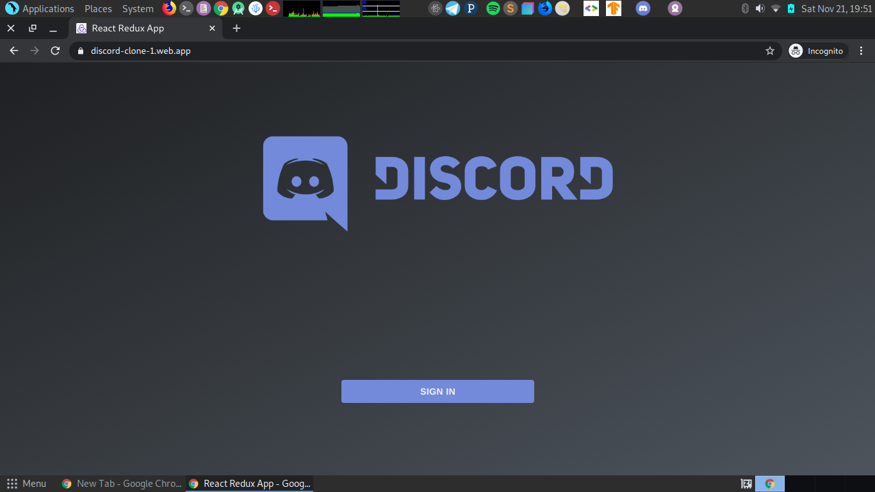Open the gray terminal launcher icon
This screenshot has width=875, height=492.
186,8
